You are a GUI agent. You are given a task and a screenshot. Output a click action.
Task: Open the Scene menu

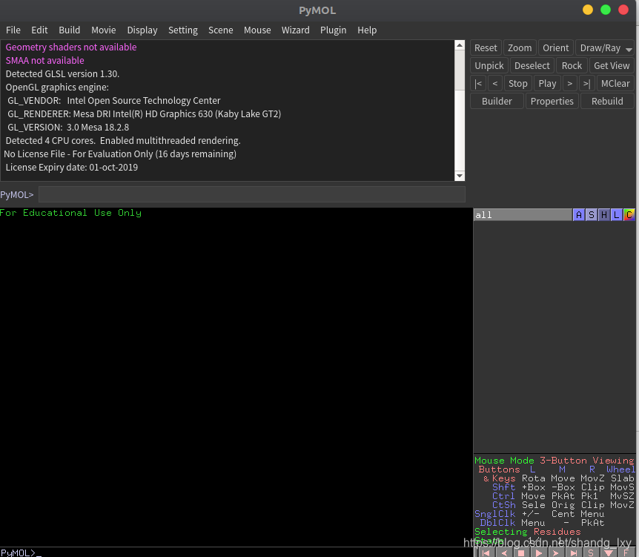tap(220, 30)
